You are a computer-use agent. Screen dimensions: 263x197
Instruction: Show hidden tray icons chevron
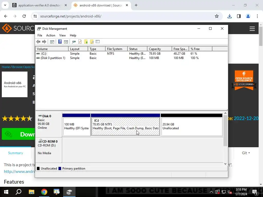click(x=211, y=192)
